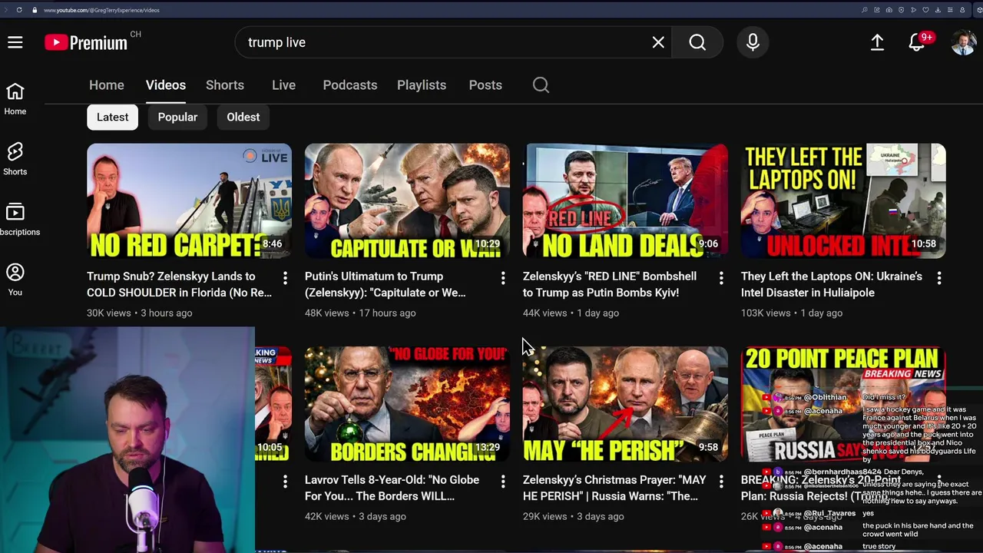Image resolution: width=983 pixels, height=553 pixels.
Task: Switch to the channel Shorts tab
Action: 225,85
